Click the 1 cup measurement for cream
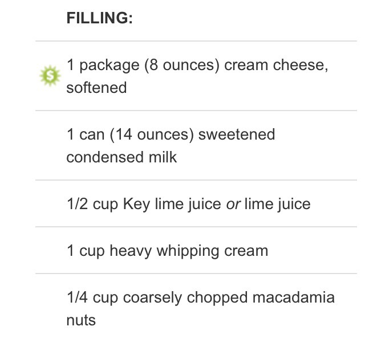The height and width of the screenshot is (351, 365). coord(86,251)
